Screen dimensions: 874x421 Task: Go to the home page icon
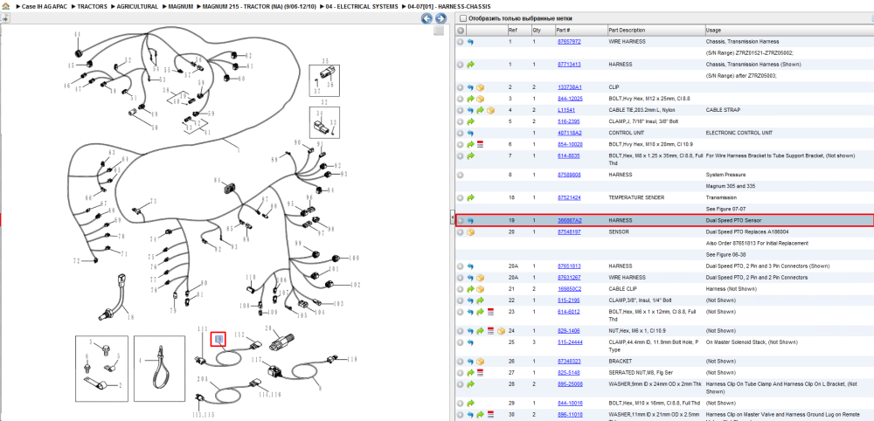pos(6,6)
